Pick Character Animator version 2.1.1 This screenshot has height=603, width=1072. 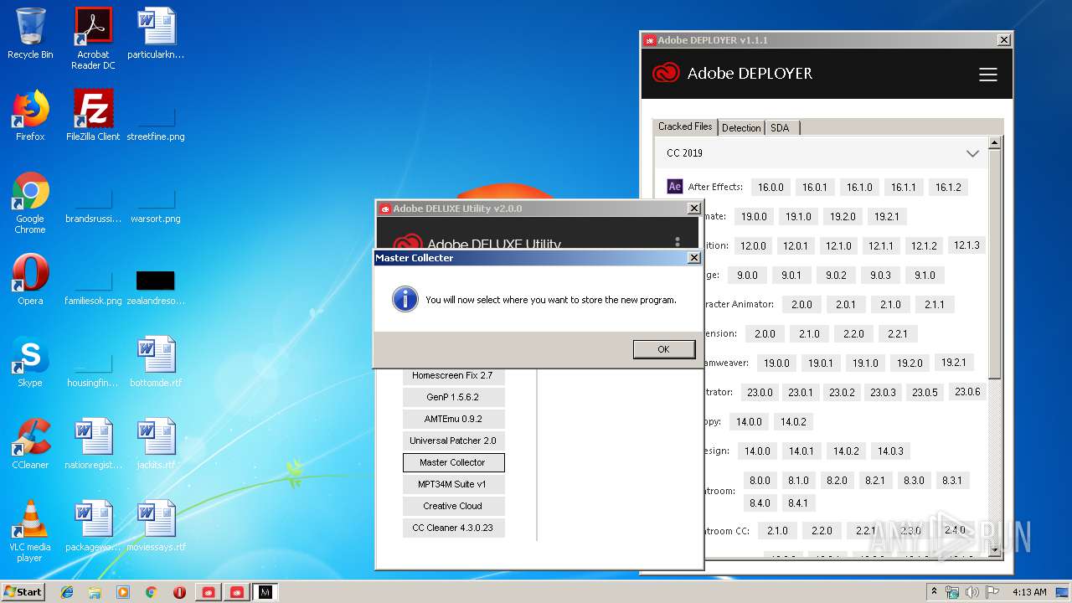coord(934,304)
